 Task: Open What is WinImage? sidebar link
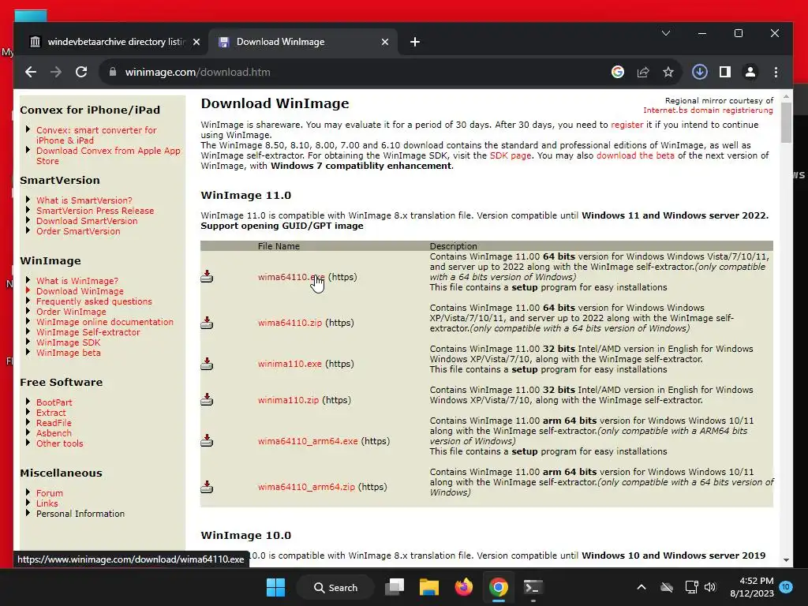[77, 281]
